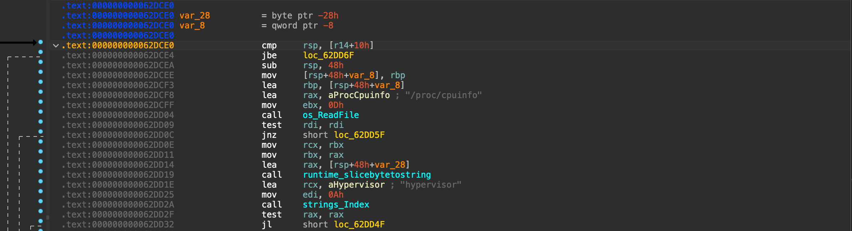
Task: Select the aProcCpuinfo string reference
Action: (x=359, y=95)
